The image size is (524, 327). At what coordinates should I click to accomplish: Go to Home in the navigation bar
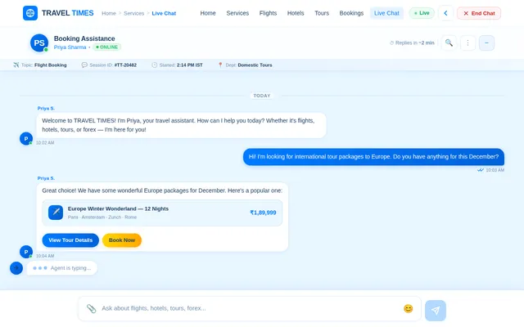click(x=208, y=13)
